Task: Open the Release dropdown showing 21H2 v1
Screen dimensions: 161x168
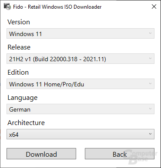Action: (x=80, y=59)
